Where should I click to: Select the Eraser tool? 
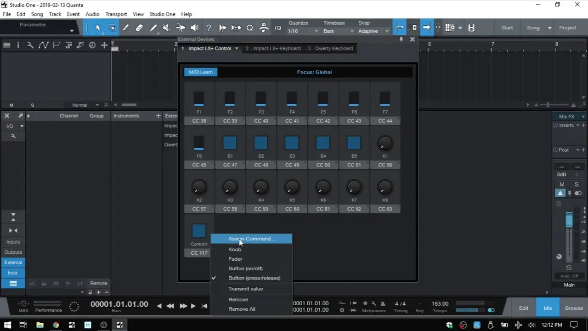point(139,28)
